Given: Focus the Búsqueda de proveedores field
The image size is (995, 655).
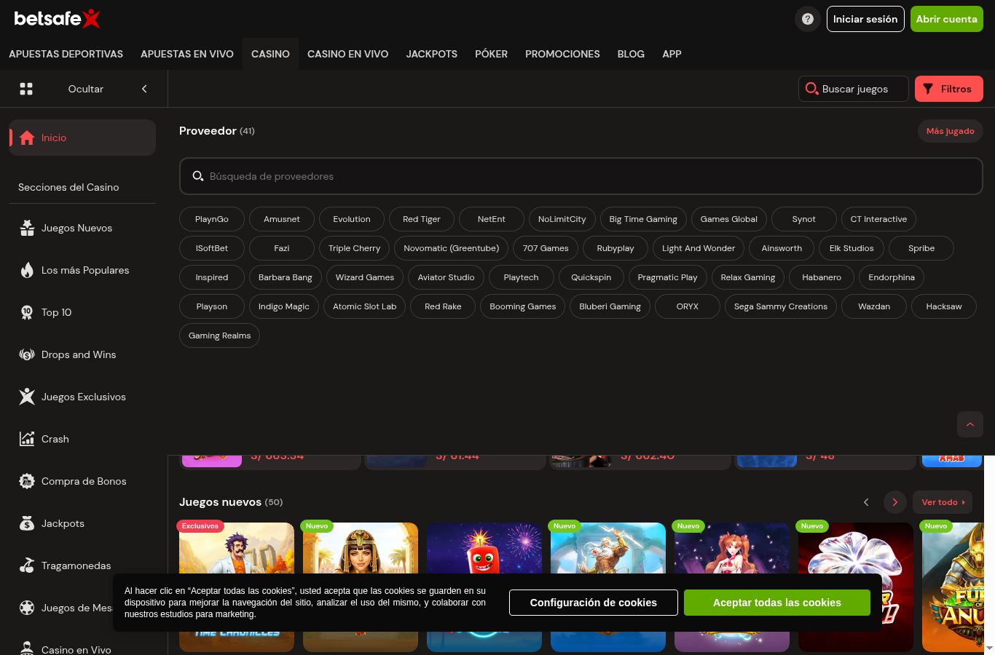Looking at the screenshot, I should [581, 176].
